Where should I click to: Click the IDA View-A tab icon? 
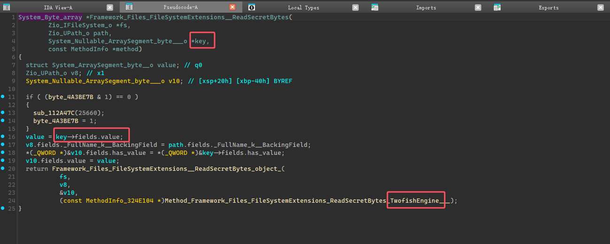click(x=7, y=7)
